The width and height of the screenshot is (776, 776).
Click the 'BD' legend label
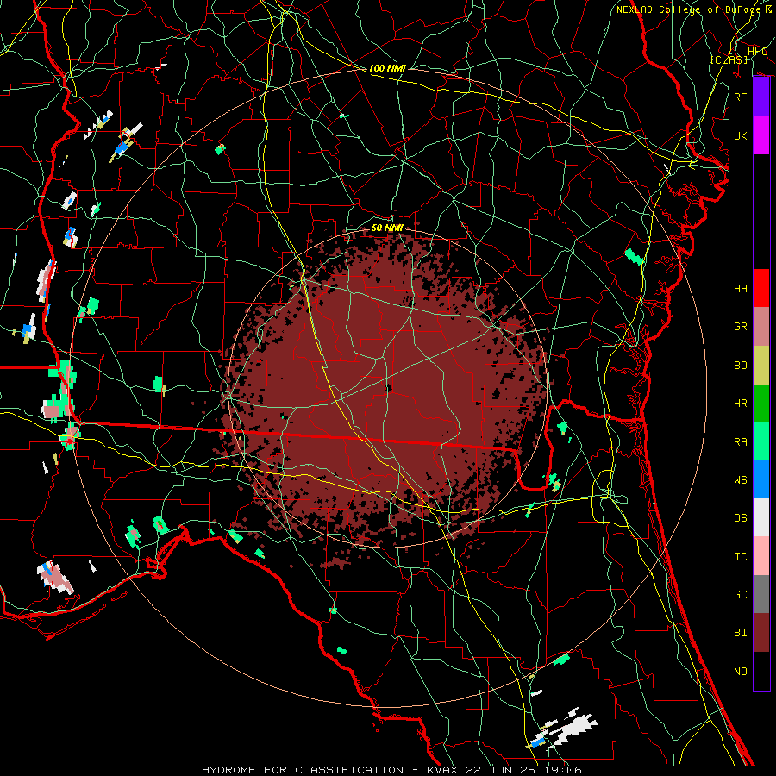click(x=741, y=366)
